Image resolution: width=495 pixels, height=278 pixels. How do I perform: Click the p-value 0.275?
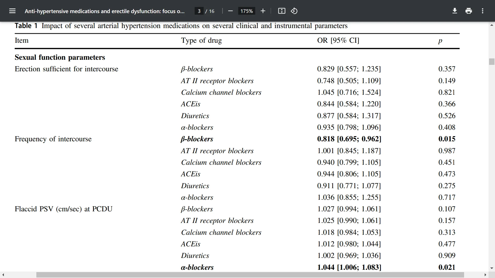[447, 186]
